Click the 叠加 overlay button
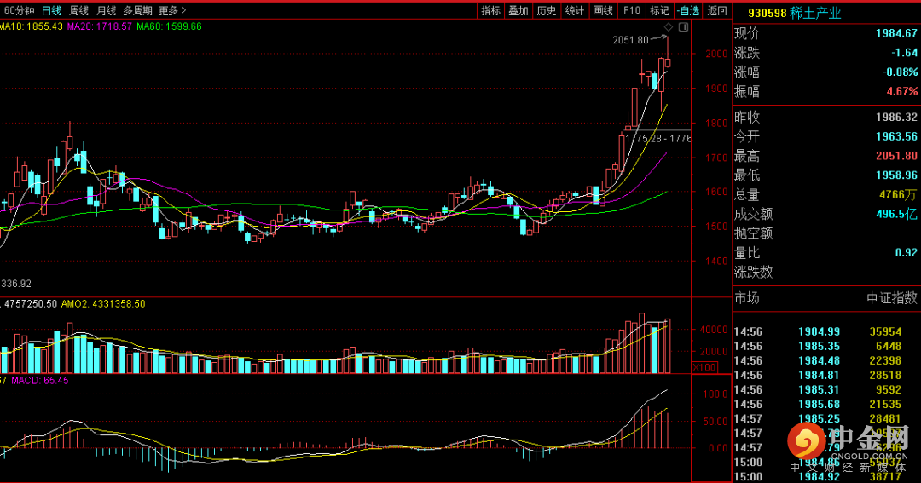The height and width of the screenshot is (483, 921). pyautogui.click(x=518, y=10)
